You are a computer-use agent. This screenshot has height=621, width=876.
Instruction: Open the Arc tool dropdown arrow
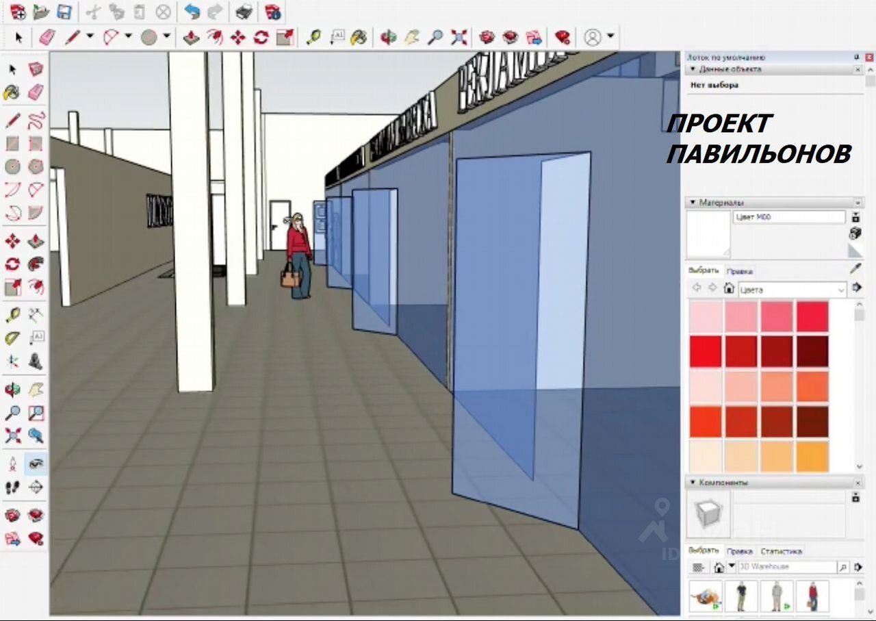pyautogui.click(x=128, y=37)
